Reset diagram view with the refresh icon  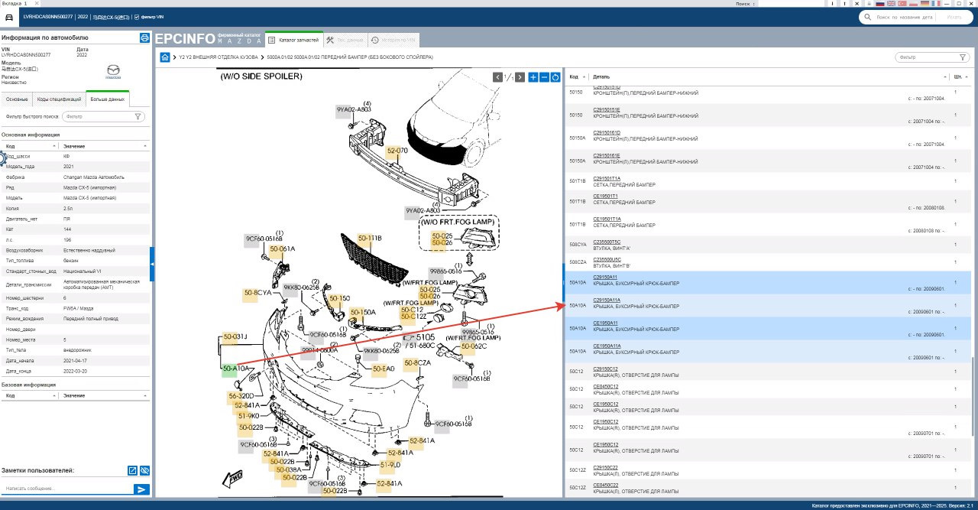[x=555, y=77]
